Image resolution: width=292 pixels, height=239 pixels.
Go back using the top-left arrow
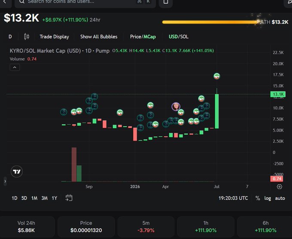(x=5, y=2)
